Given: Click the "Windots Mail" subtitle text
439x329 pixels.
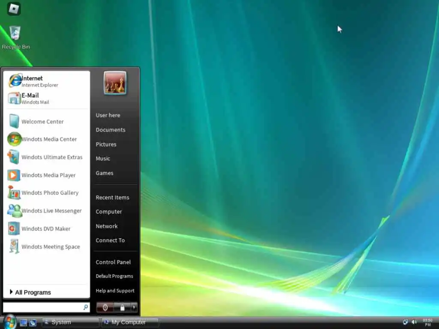Looking at the screenshot, I should click(x=35, y=102).
